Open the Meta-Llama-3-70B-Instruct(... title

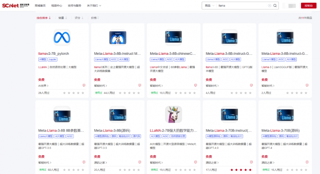click(x=229, y=130)
